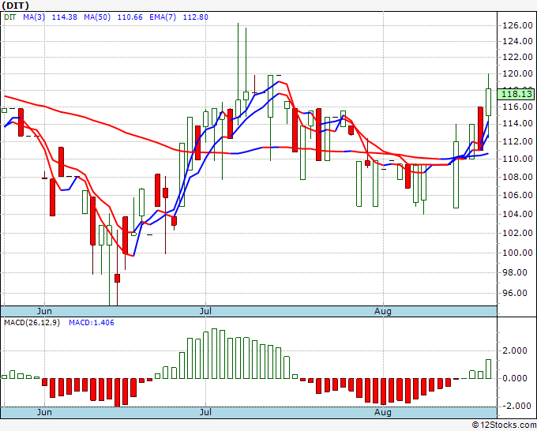
Task: Click Jul on the MACD panel date axis
Action: point(205,412)
